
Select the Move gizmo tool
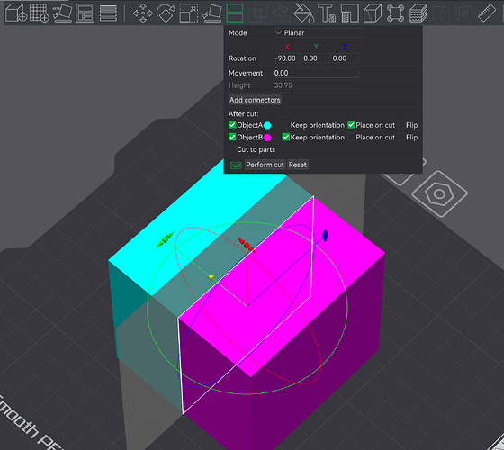143,13
